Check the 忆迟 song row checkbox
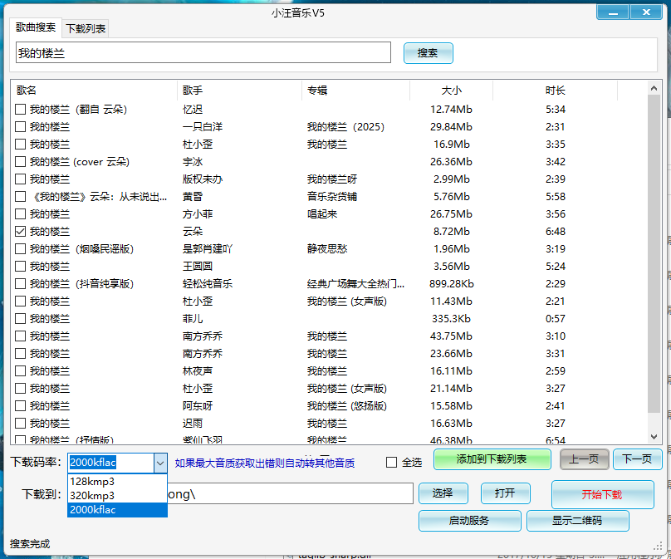This screenshot has height=559, width=671. [21, 110]
